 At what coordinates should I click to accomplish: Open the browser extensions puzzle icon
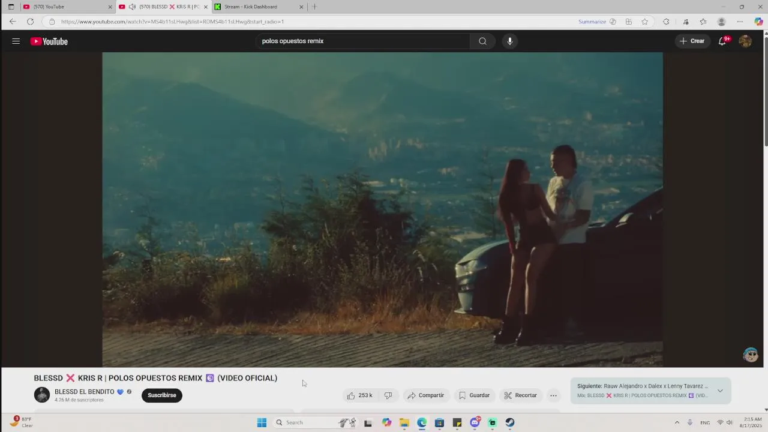(666, 22)
